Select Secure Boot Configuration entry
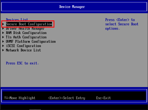 [29, 24]
